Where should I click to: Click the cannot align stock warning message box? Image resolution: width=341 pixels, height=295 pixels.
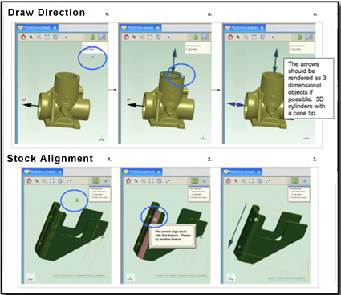click(x=173, y=236)
